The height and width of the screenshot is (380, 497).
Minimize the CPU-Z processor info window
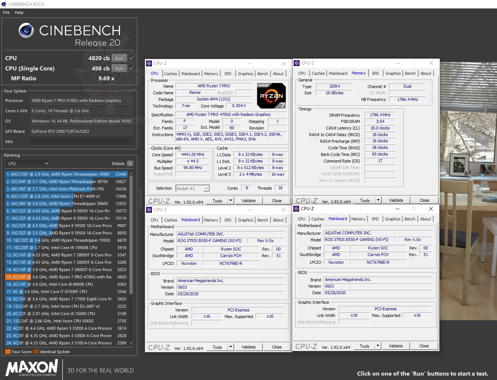click(250, 63)
